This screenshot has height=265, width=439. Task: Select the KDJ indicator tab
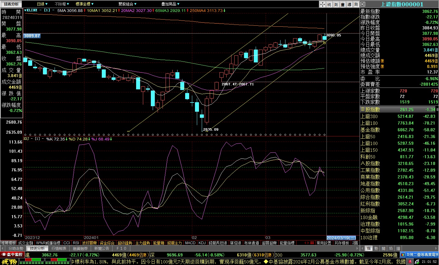[x=202, y=243]
